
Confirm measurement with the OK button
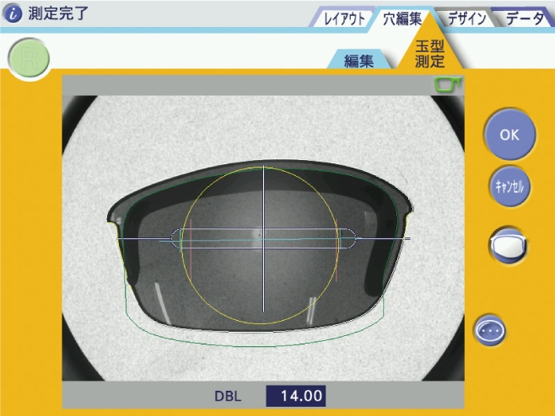pos(509,135)
